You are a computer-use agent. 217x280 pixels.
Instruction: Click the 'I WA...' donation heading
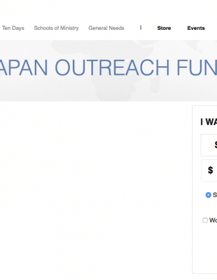[x=209, y=122]
